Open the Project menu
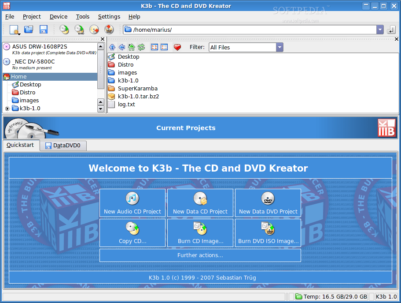The height and width of the screenshot is (303, 401). coord(32,17)
